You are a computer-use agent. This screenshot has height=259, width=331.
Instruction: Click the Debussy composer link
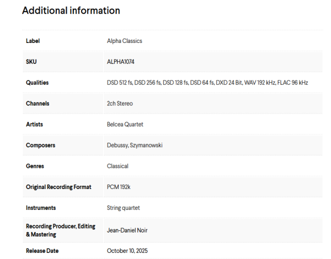pos(117,145)
